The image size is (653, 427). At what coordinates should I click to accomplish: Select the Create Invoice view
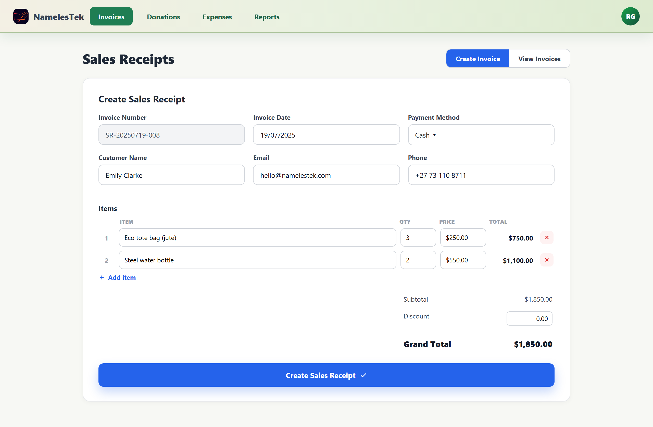(478, 59)
